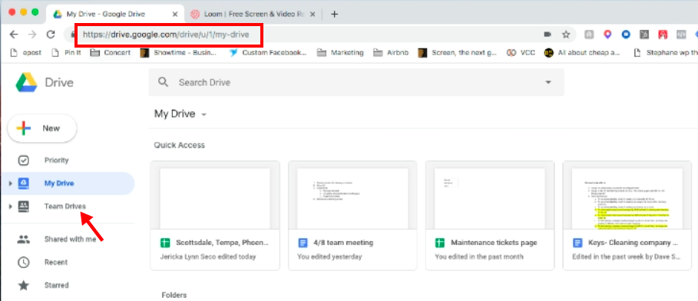Open Shared with me
This screenshot has height=301, width=698.
pos(70,240)
